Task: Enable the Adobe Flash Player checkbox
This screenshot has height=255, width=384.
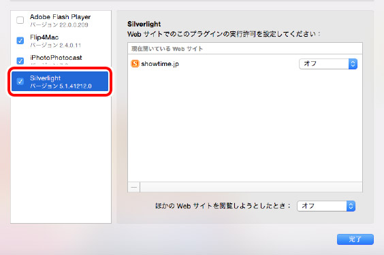Action: pos(20,20)
